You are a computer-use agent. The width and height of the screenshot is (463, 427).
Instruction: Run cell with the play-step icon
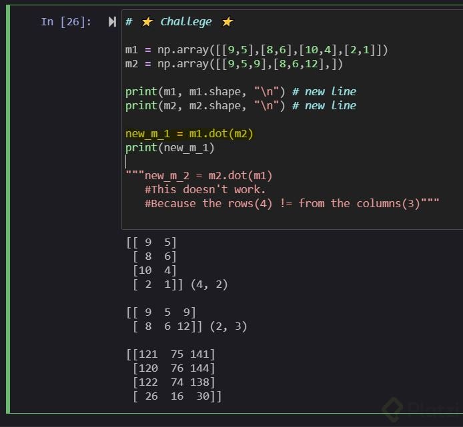pos(112,21)
